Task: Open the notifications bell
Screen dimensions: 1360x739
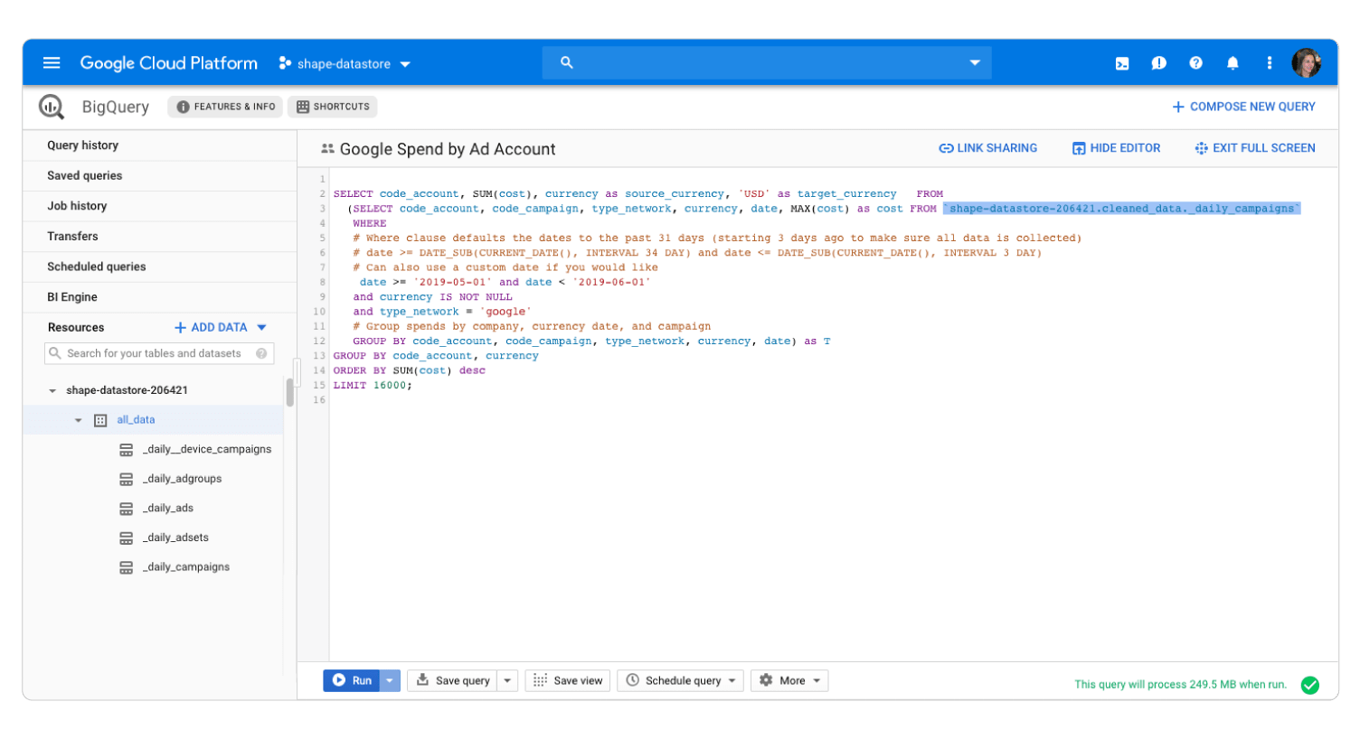Action: (1232, 63)
